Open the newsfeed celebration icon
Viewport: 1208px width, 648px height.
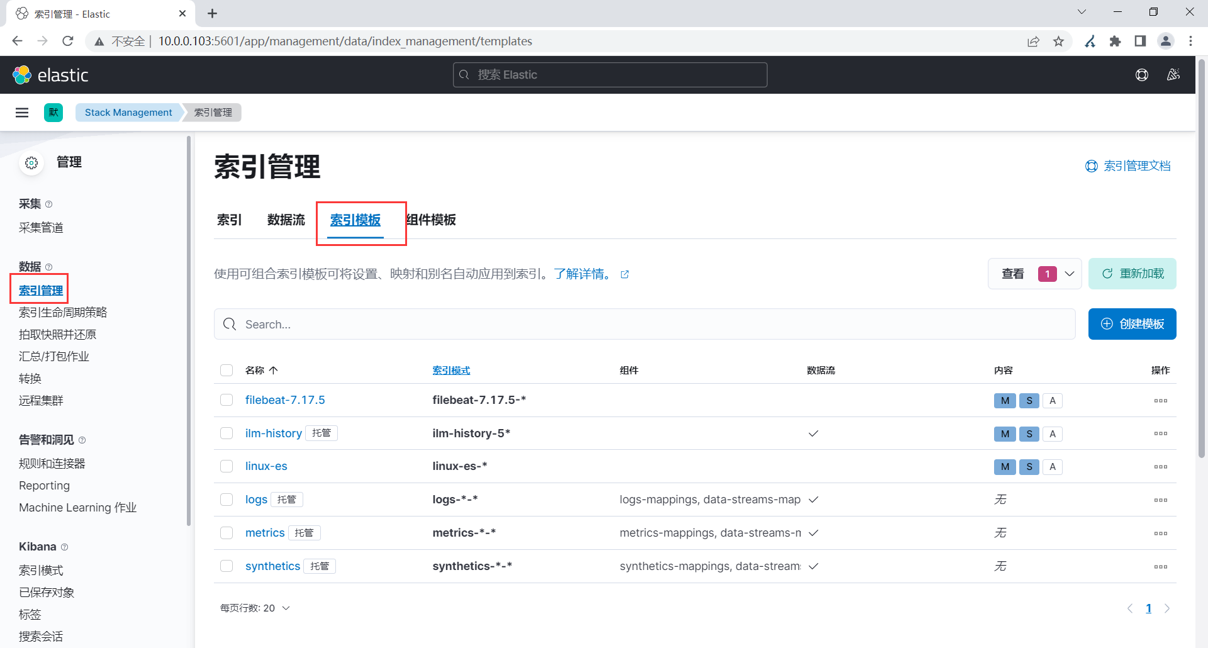point(1173,75)
